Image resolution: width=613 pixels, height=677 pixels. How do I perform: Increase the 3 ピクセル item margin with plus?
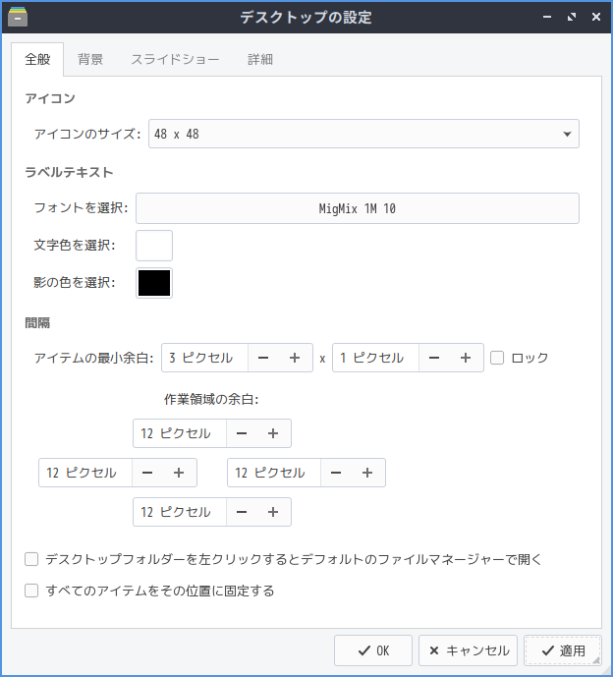[x=295, y=358]
